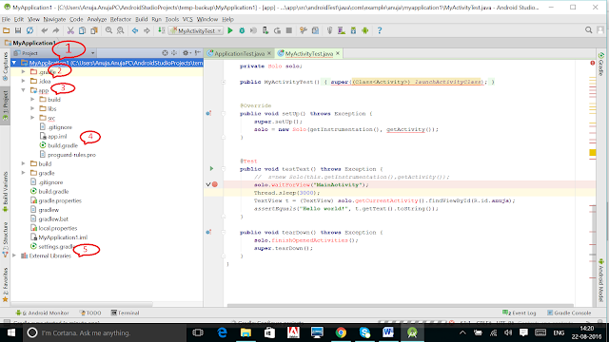Toggle the Captures side panel
The height and width of the screenshot is (342, 609).
pos(5,66)
